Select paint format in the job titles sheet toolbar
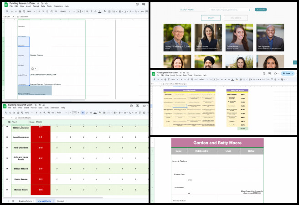Screen dimensions: 299x205 (24, 11)
